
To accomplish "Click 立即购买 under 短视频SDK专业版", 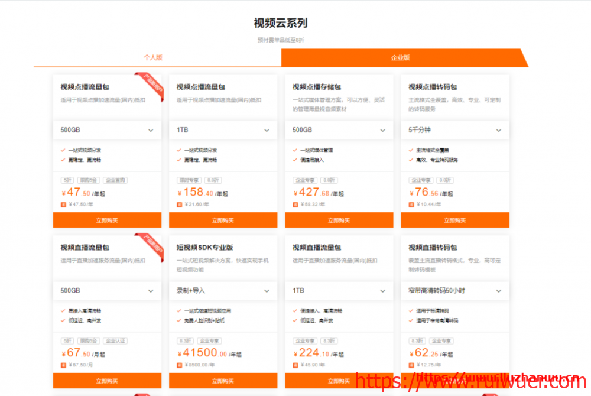I will (x=223, y=381).
